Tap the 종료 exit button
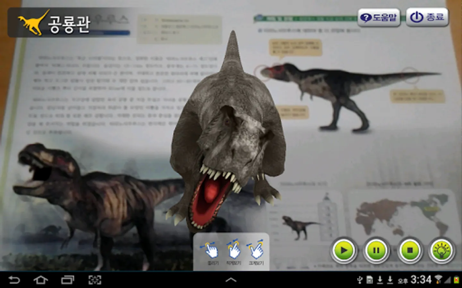462x288 pixels. click(427, 17)
